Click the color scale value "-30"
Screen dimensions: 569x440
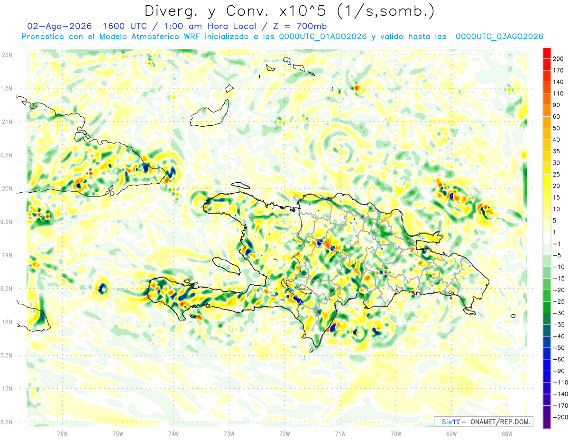pos(559,313)
